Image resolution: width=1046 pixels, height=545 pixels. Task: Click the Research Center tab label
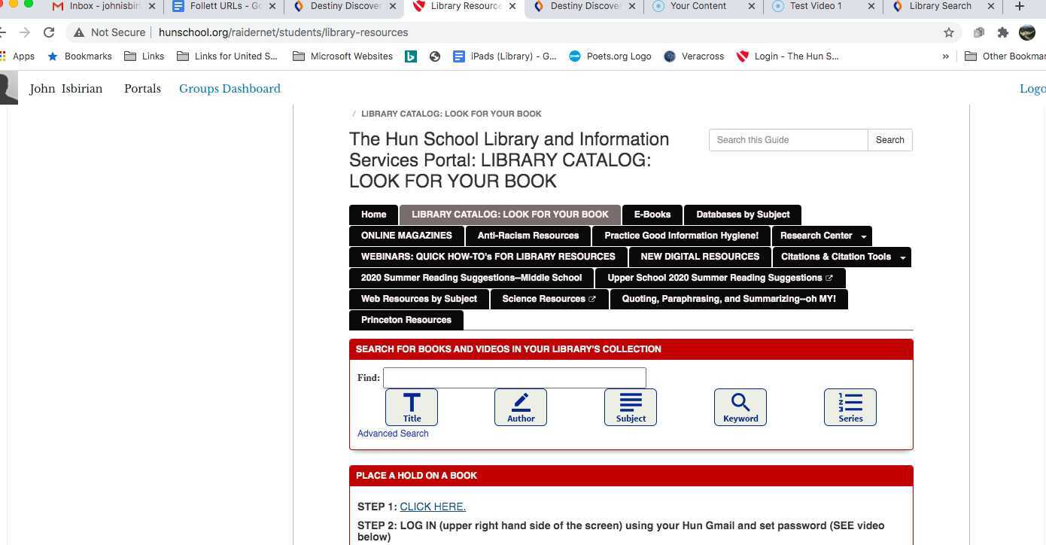(816, 236)
